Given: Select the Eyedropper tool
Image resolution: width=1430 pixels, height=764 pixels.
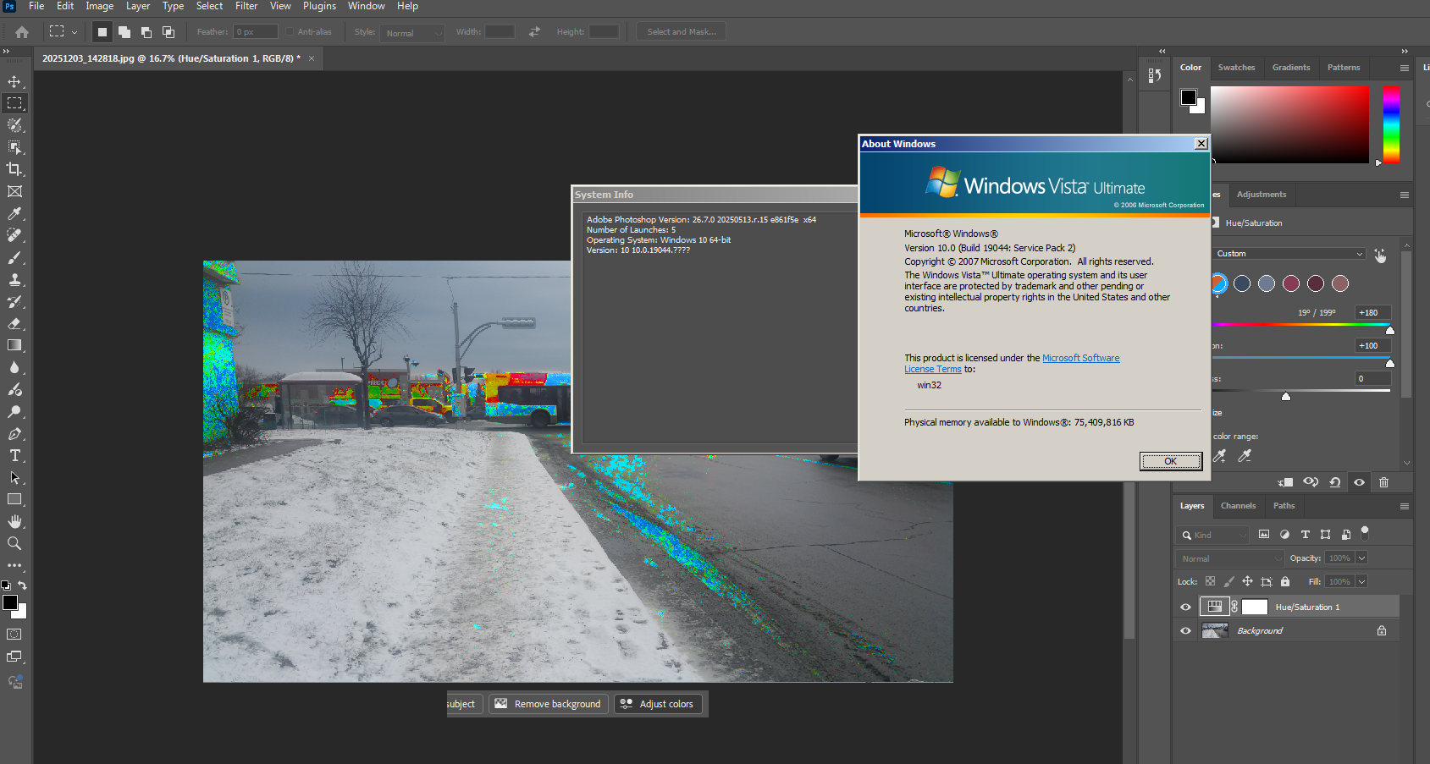Looking at the screenshot, I should tap(14, 214).
